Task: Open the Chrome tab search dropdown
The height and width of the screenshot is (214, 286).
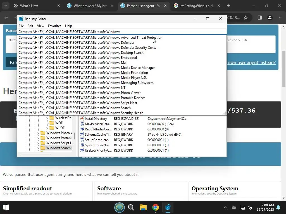Action: [x=6, y=6]
